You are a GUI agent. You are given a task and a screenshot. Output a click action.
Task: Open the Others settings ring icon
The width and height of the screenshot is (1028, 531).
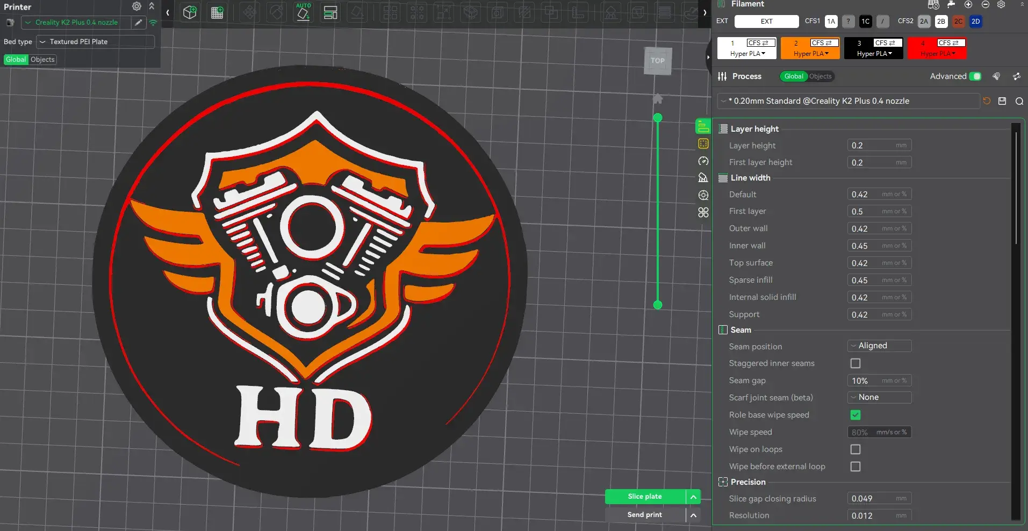703,195
